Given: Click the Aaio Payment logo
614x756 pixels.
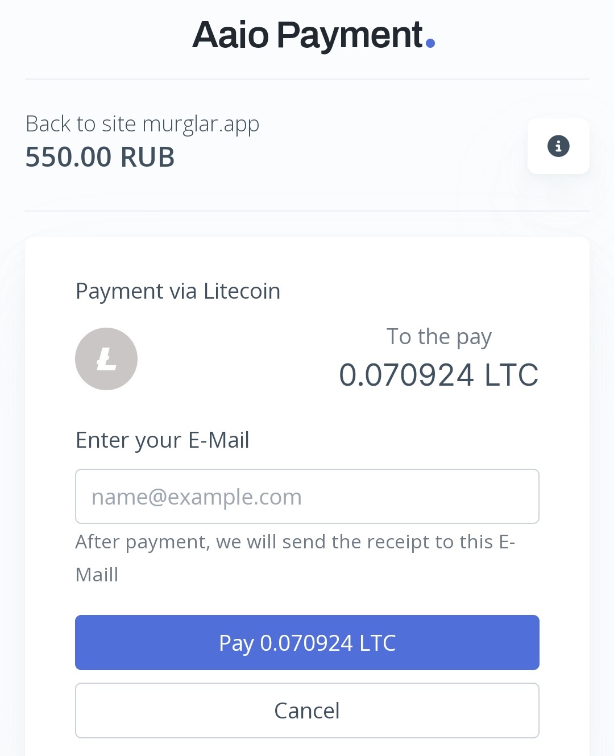Looking at the screenshot, I should pyautogui.click(x=314, y=35).
